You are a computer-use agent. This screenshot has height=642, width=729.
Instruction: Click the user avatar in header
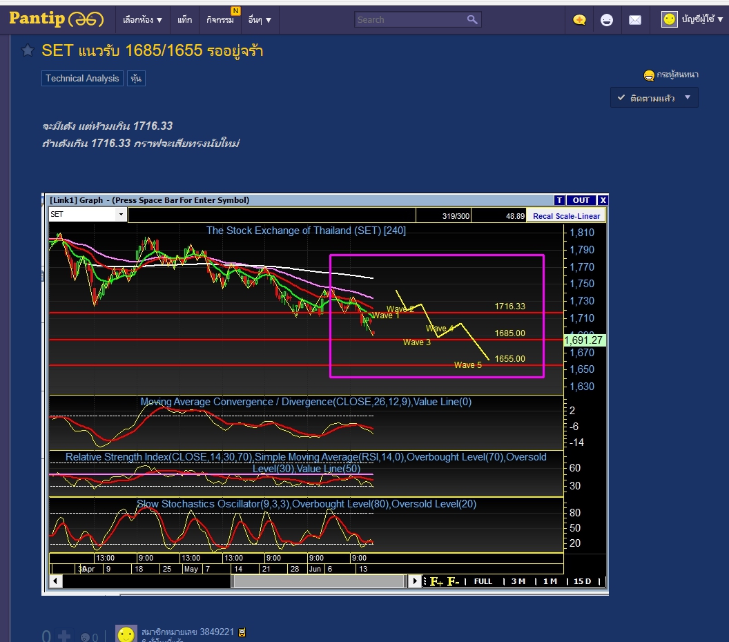click(670, 19)
